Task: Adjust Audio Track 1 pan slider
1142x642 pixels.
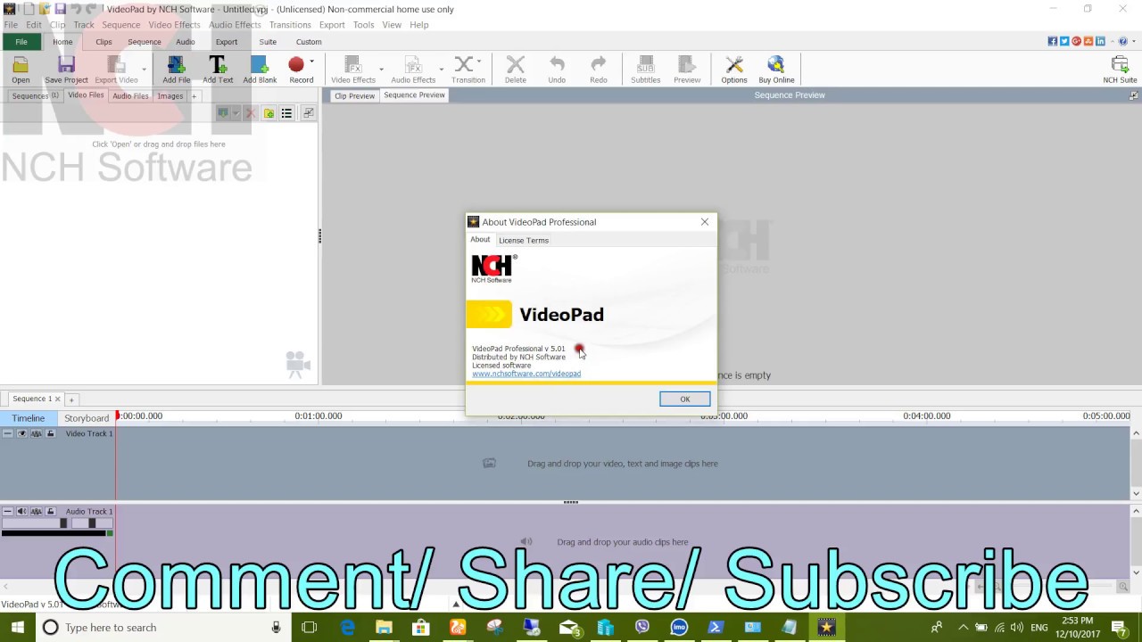Action: [x=91, y=523]
